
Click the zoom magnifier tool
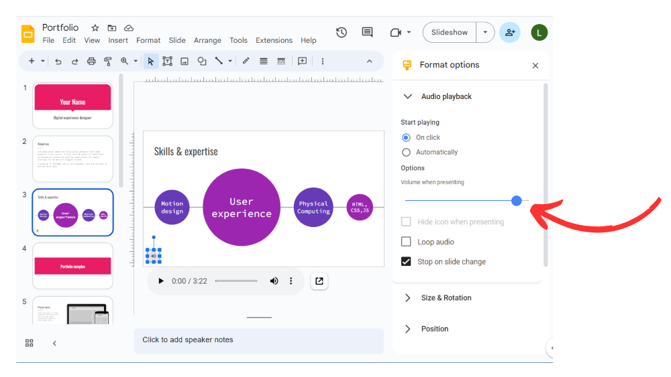coord(124,61)
